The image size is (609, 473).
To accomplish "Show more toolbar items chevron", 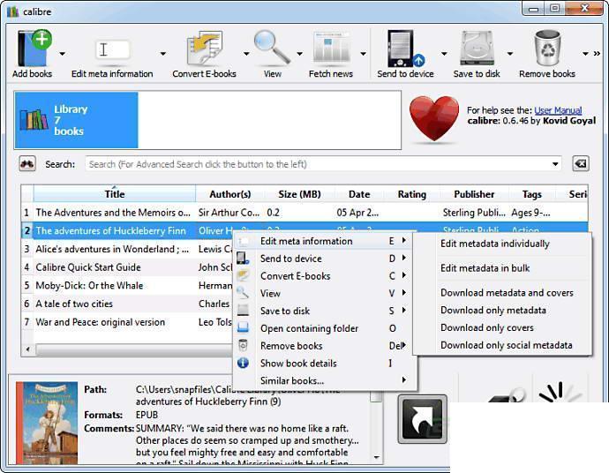I will pos(597,54).
